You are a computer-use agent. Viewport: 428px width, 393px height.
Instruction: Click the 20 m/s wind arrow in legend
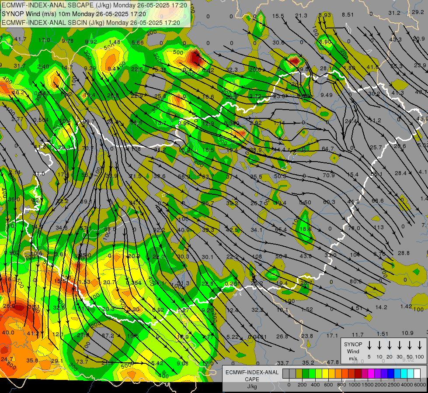coord(389,345)
